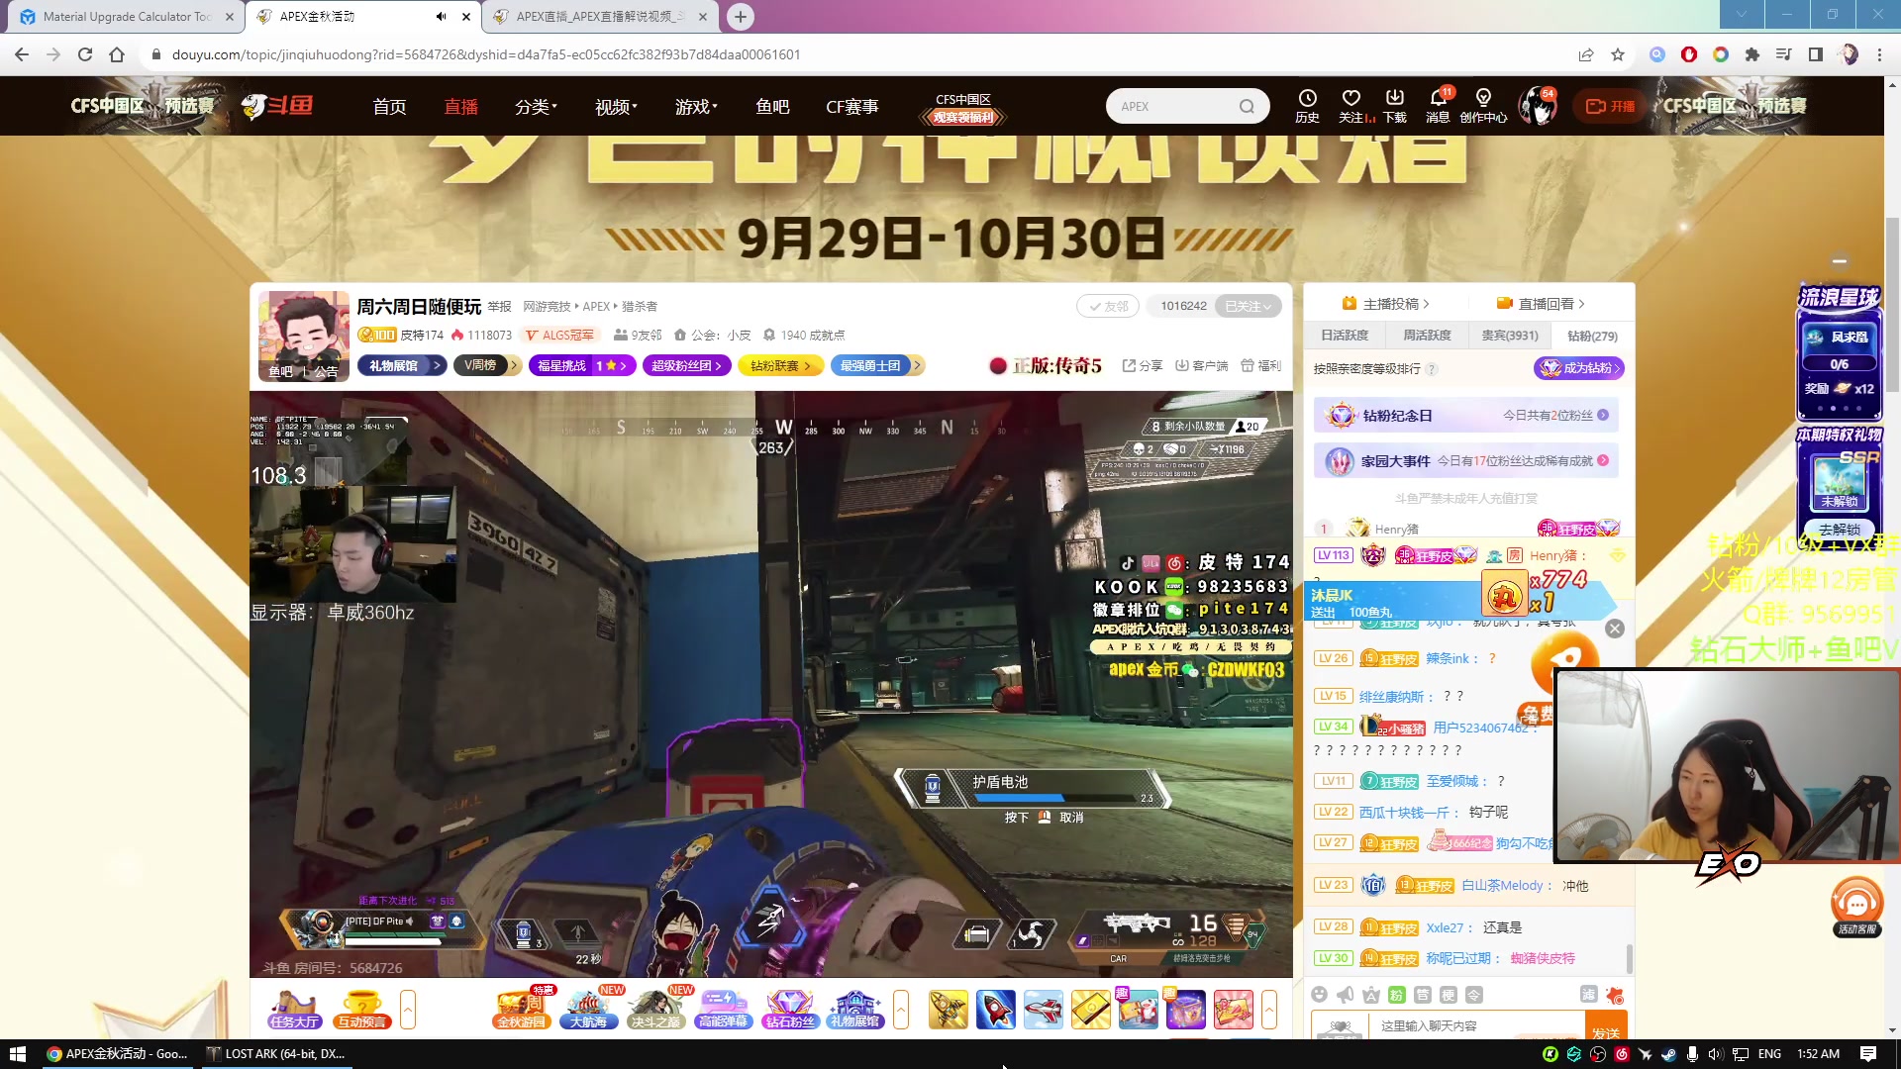Mute the APEX金秋活动 browser tab audio
Screen dimensions: 1901x1069
coord(441,16)
